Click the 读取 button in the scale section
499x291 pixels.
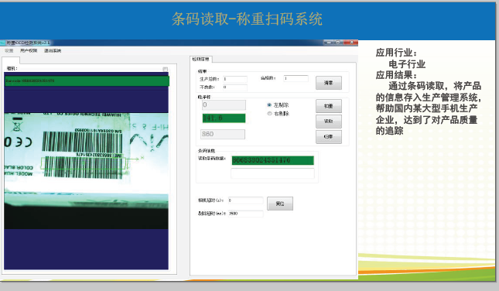click(x=329, y=122)
